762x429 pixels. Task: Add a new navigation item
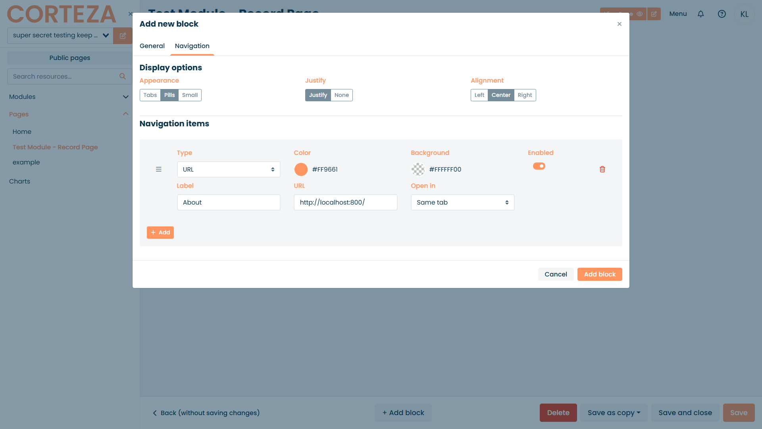click(160, 233)
